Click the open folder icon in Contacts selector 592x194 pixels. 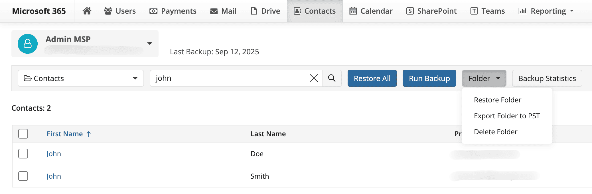(x=28, y=78)
